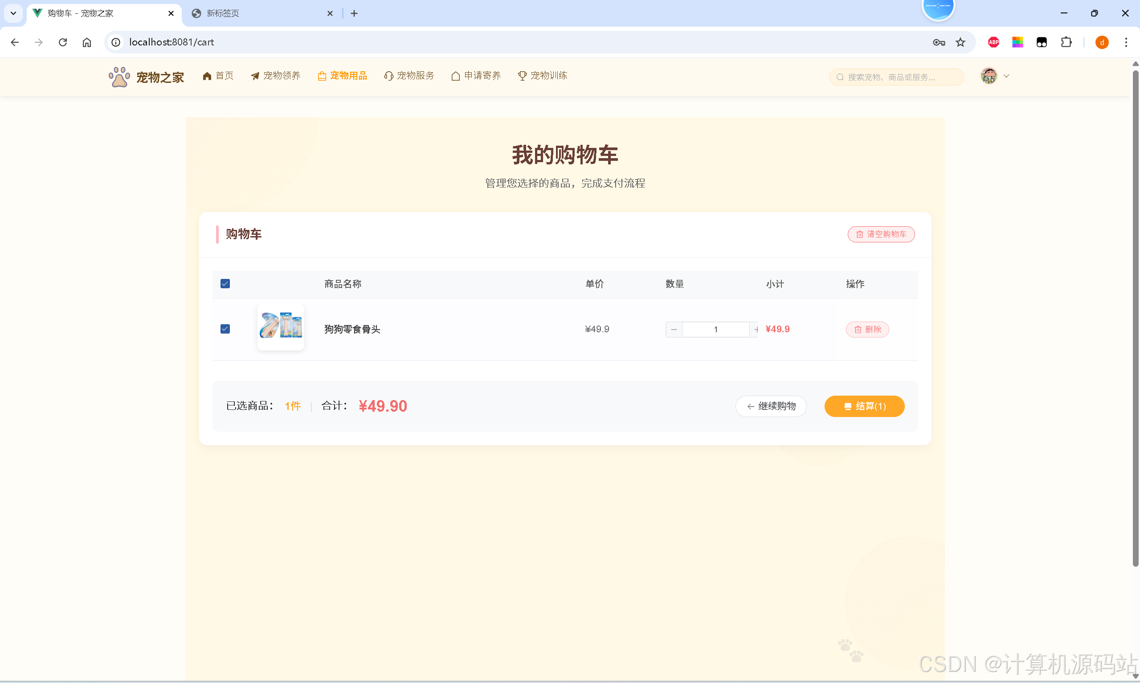1140x683 pixels.
Task: Open the 狗狗零食骨头 product thumbnail
Action: point(281,327)
